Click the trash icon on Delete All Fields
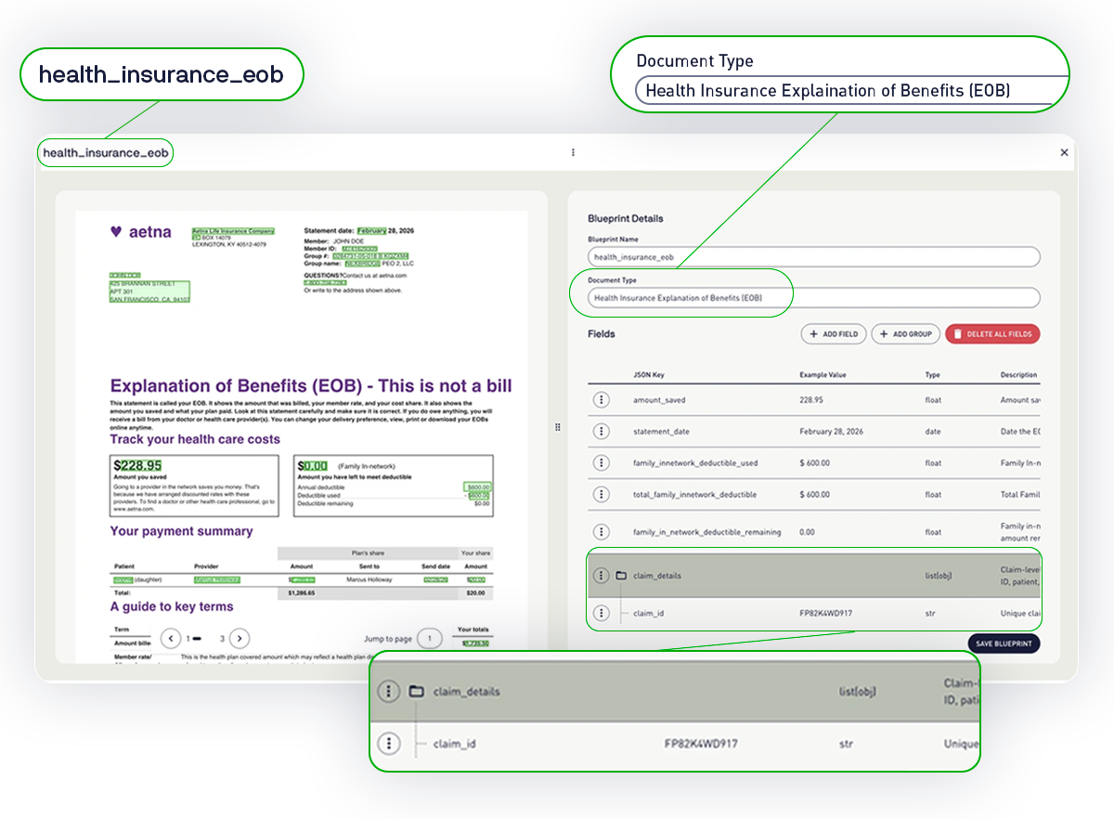1114x819 pixels. (x=956, y=333)
